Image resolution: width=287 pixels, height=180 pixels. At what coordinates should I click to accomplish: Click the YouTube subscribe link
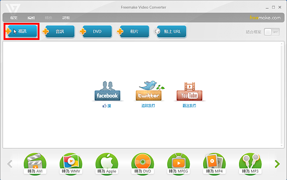(189, 105)
